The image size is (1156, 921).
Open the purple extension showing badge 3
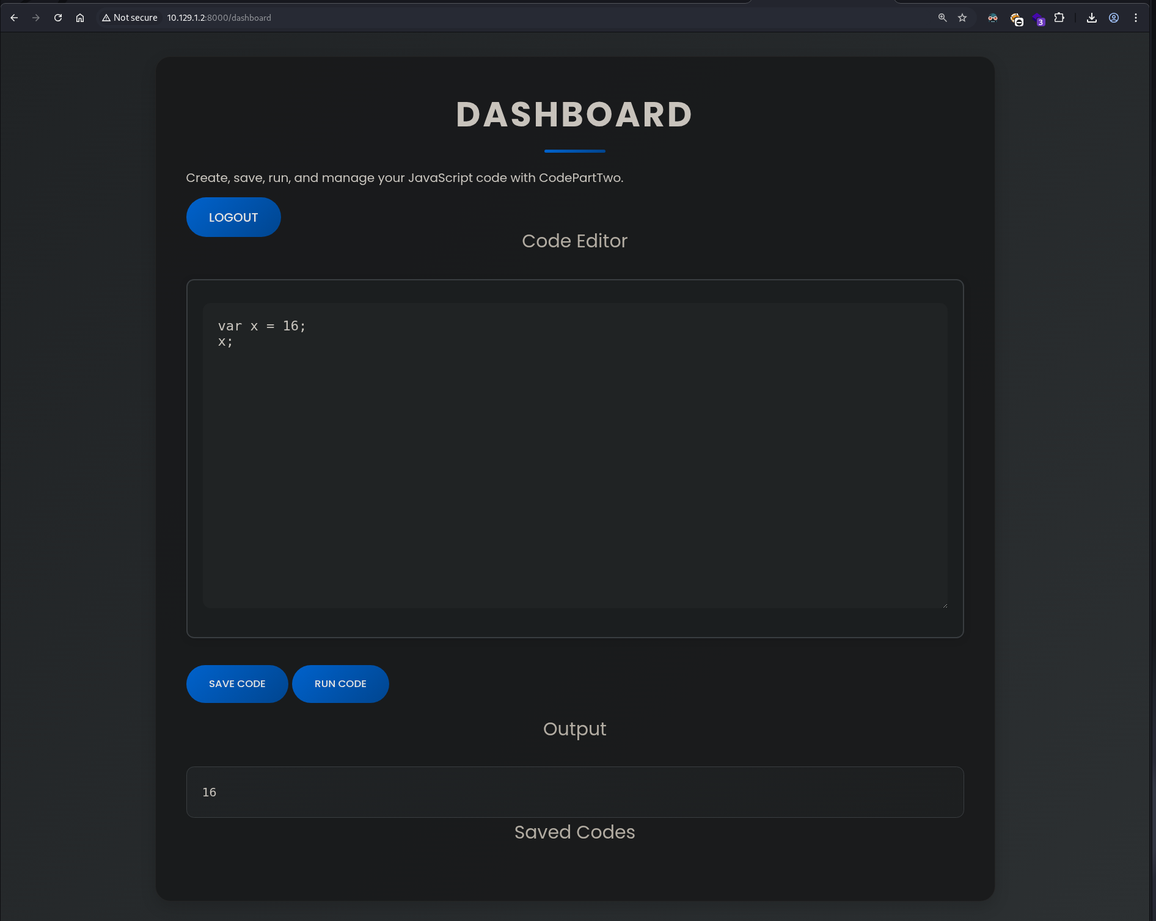(1037, 18)
